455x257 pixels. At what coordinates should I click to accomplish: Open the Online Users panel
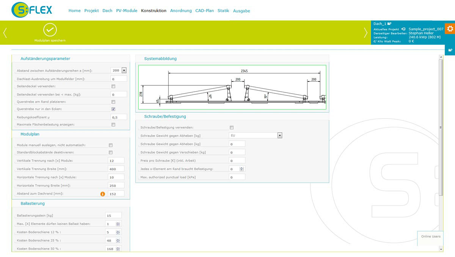(431, 237)
